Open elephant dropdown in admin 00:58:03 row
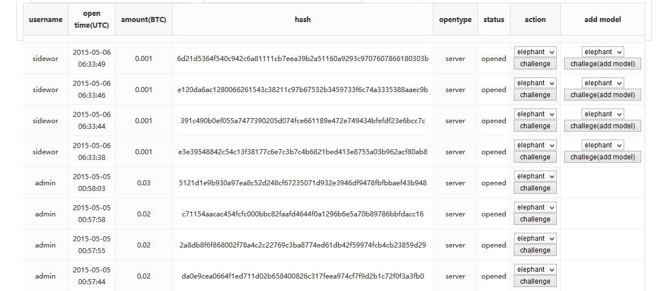 click(x=535, y=176)
